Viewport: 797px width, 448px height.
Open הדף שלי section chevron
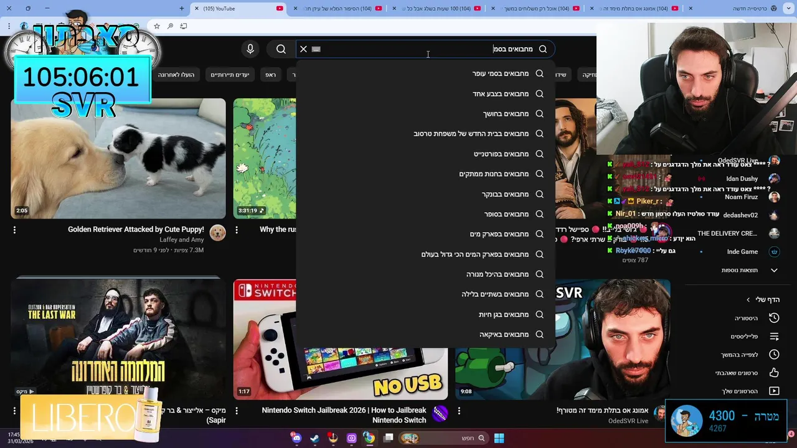click(748, 300)
